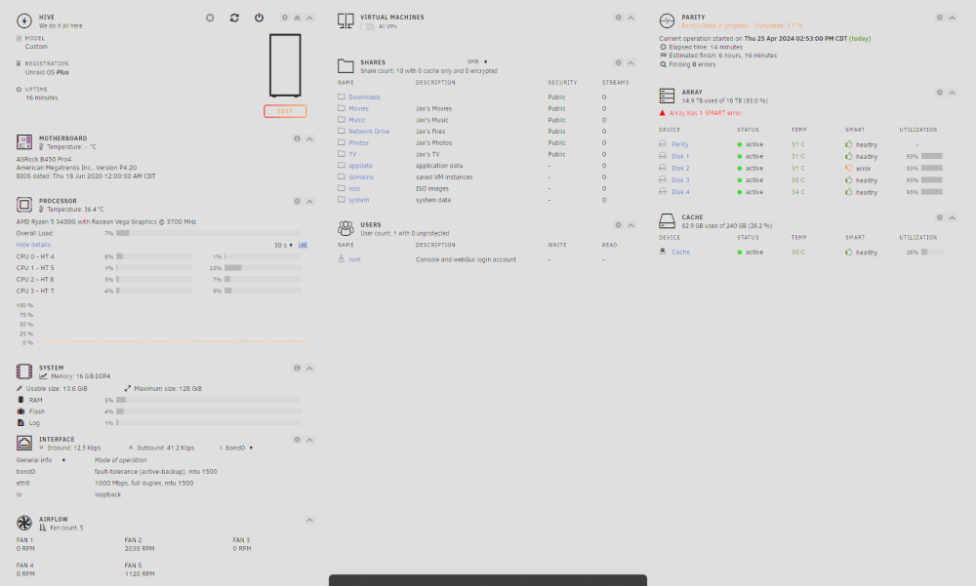Collapse the Processor panel
Image resolution: width=976 pixels, height=586 pixels.
click(x=309, y=201)
